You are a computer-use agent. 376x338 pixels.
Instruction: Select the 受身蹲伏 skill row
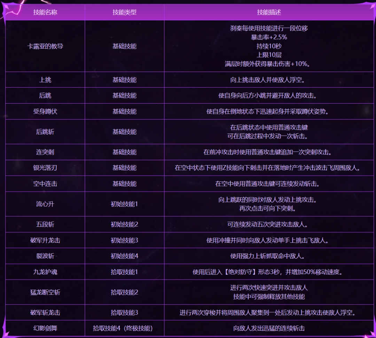coord(189,111)
